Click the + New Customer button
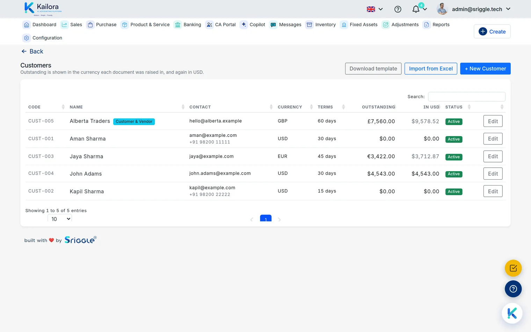The height and width of the screenshot is (332, 531). 485,69
